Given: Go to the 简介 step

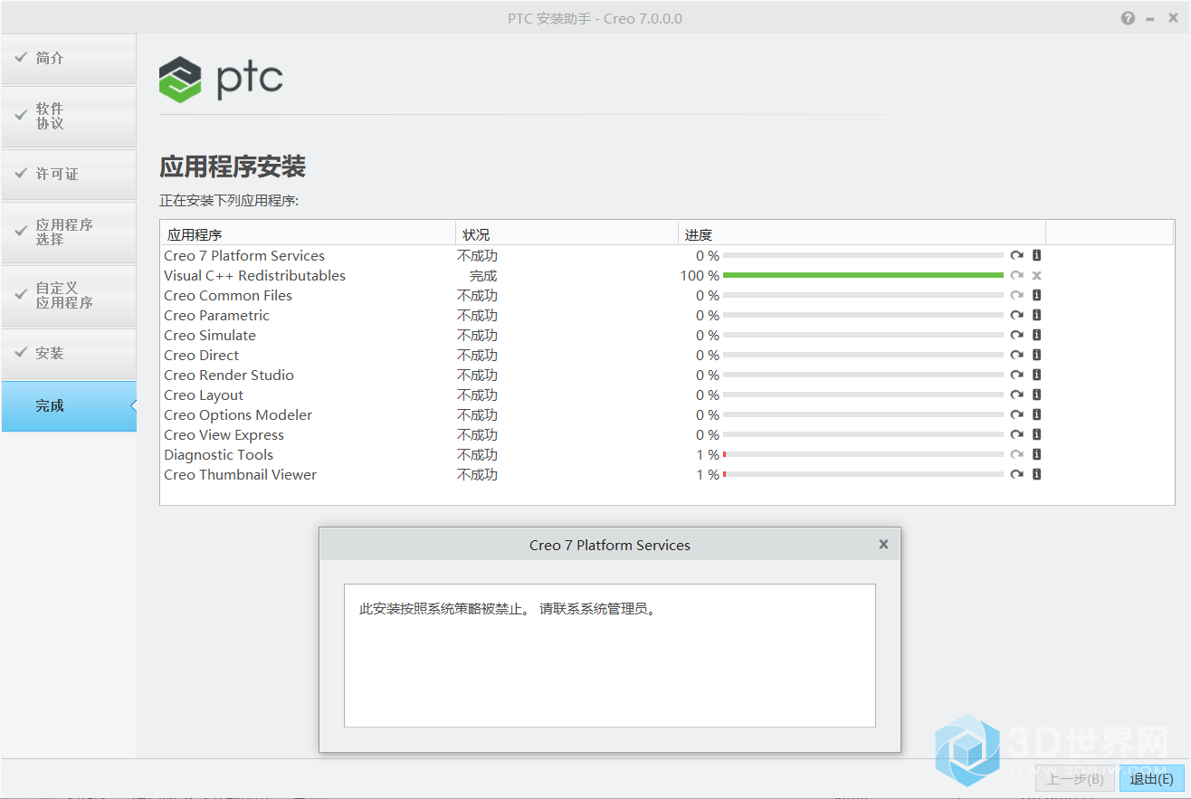Looking at the screenshot, I should pos(69,59).
